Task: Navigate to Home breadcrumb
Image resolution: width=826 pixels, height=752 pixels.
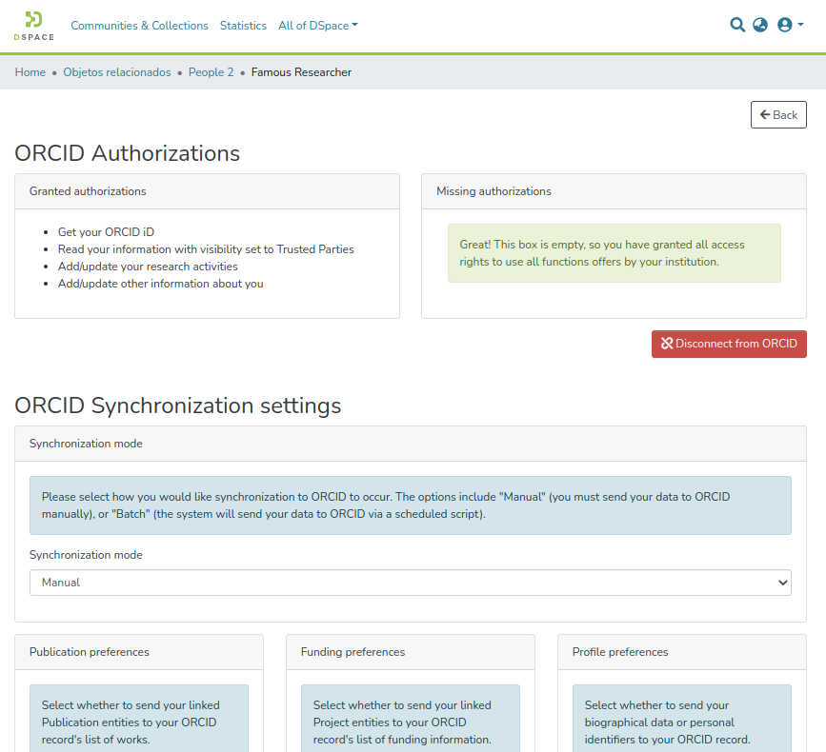Action: (x=30, y=72)
